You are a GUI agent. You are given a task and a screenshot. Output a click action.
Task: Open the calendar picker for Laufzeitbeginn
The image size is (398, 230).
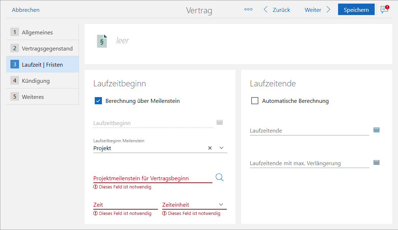219,122
